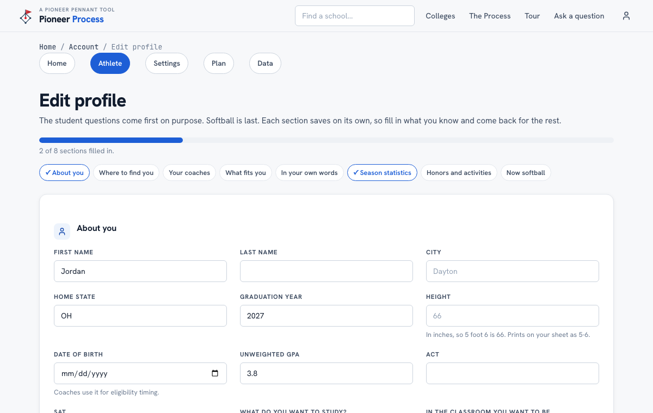This screenshot has height=413, width=653.
Task: Click the Account breadcrumb link
Action: [84, 47]
